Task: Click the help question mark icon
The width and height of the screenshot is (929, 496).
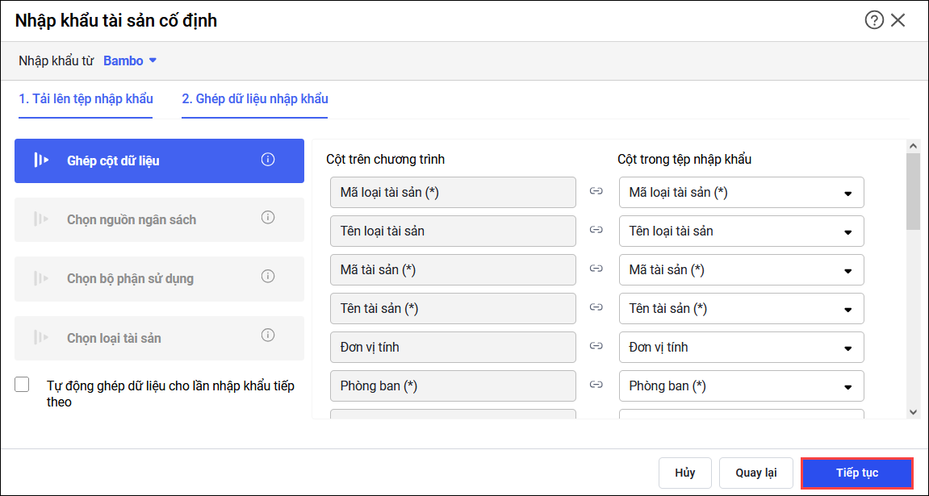Action: click(x=874, y=21)
